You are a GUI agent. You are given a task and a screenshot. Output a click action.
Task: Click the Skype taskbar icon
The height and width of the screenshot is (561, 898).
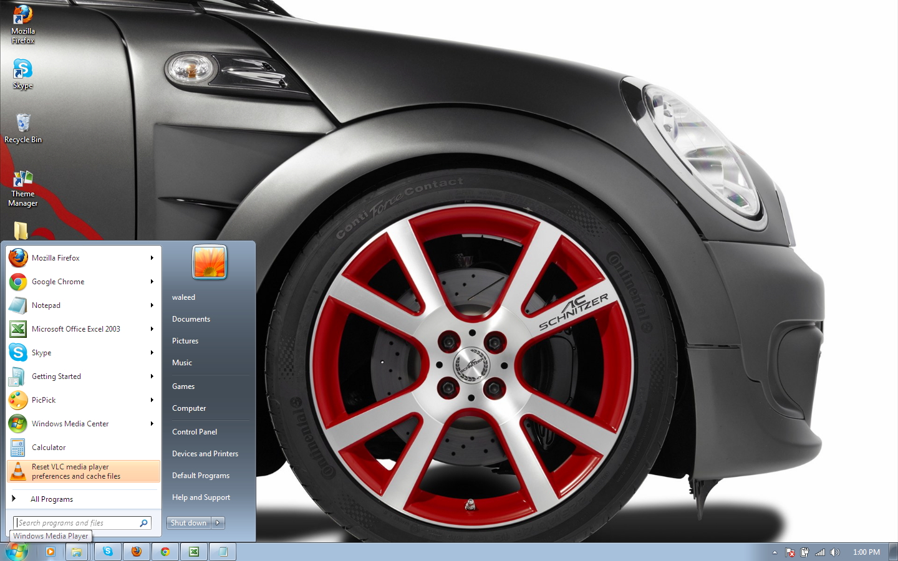[x=108, y=552]
